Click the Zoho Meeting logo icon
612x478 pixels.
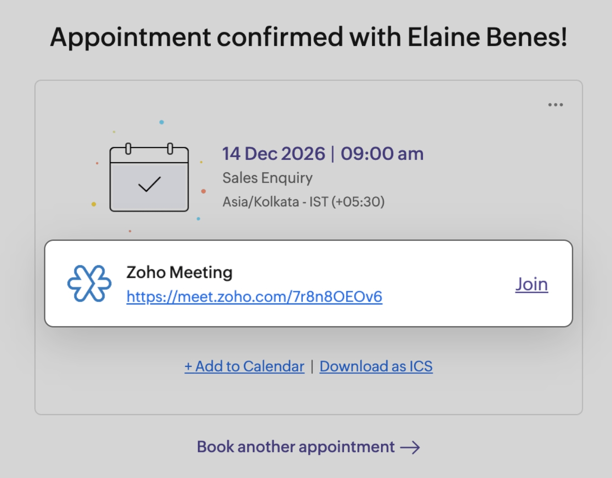(x=89, y=283)
